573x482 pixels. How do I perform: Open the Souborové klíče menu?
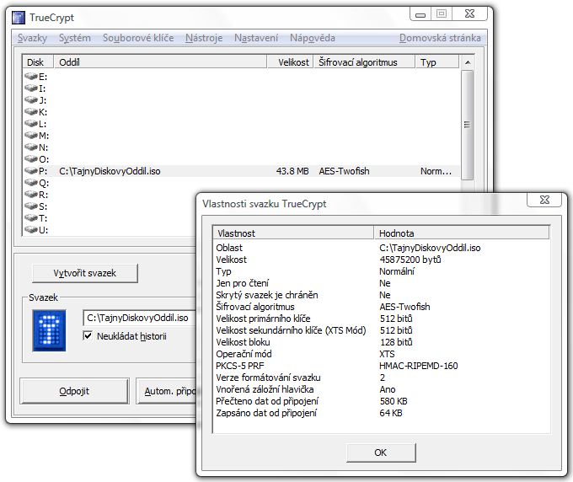point(138,38)
